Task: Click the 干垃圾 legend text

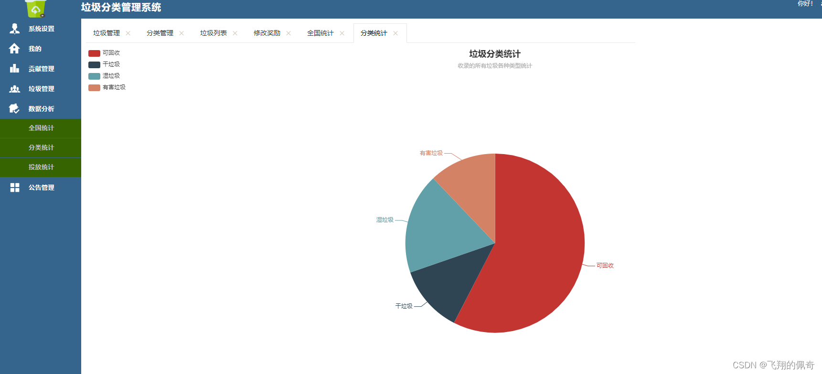Action: pyautogui.click(x=111, y=64)
